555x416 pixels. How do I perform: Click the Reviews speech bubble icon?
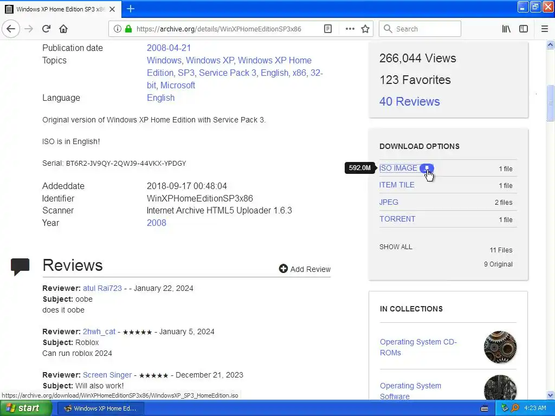[20, 266]
